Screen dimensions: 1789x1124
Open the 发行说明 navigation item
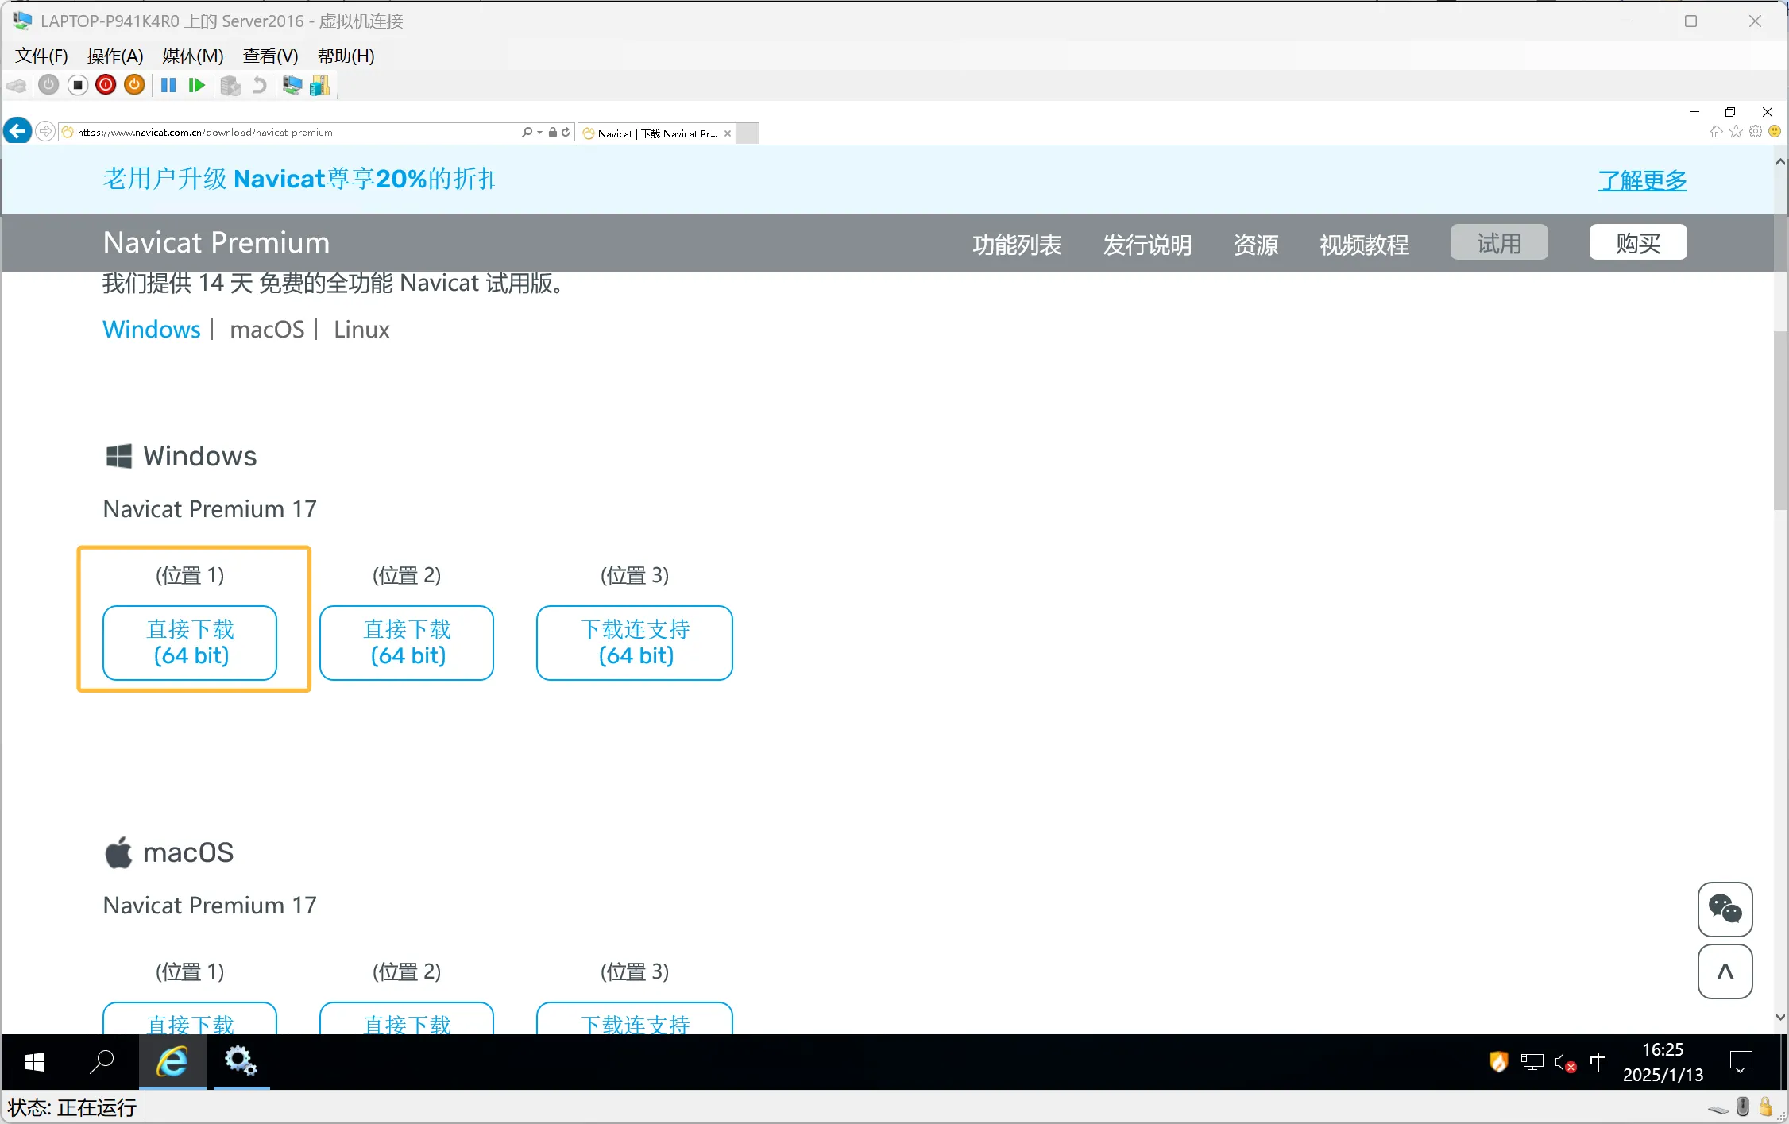[1147, 244]
